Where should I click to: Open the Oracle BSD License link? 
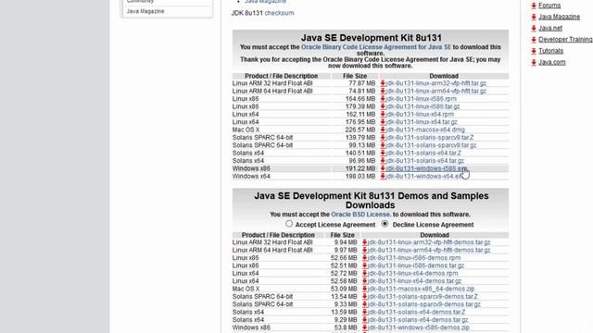360,215
